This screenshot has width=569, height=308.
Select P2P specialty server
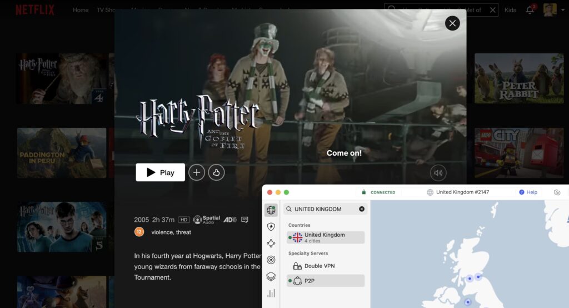(x=326, y=281)
